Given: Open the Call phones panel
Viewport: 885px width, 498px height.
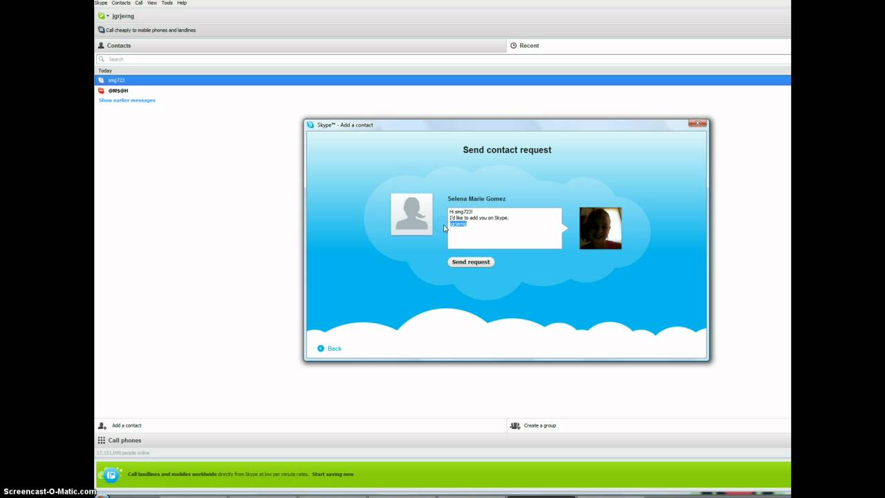Looking at the screenshot, I should click(x=442, y=441).
